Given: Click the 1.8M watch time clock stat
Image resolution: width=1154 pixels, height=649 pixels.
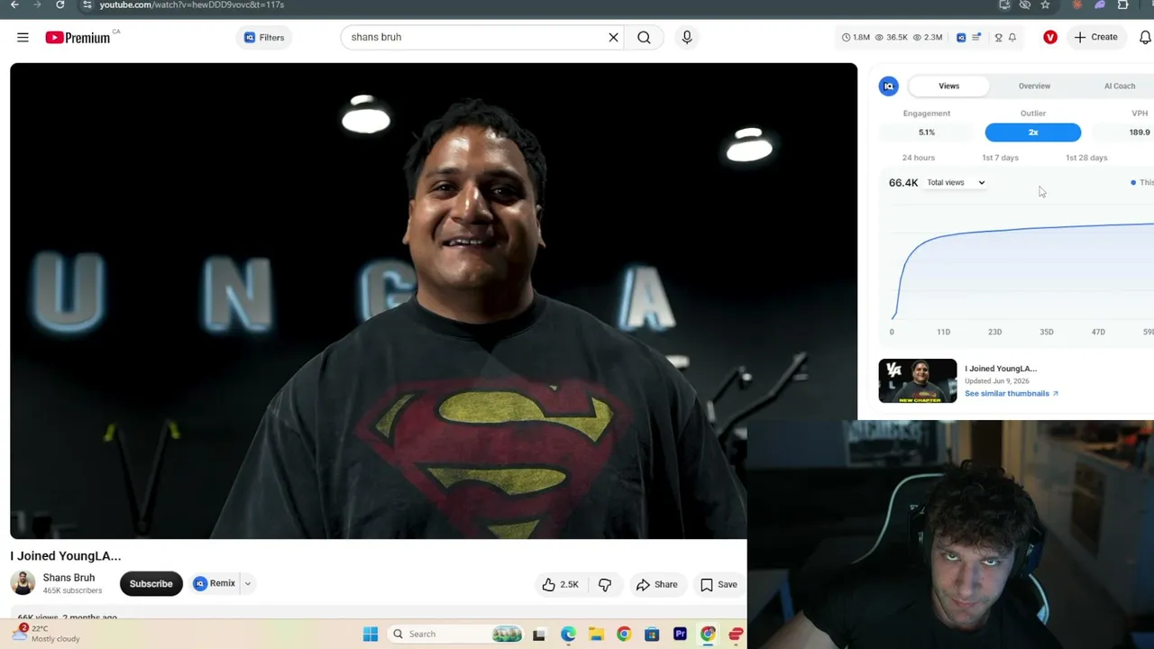Looking at the screenshot, I should point(856,38).
